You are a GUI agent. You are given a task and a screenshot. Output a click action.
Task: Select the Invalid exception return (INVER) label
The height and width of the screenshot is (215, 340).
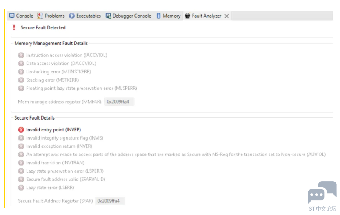pyautogui.click(x=59, y=146)
